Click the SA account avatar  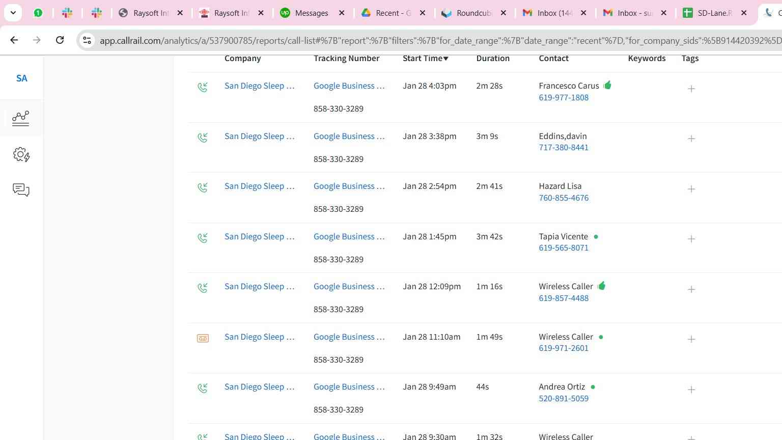(x=21, y=78)
